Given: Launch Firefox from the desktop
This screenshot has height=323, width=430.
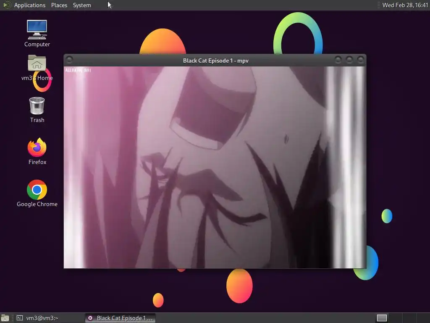Looking at the screenshot, I should [x=37, y=151].
